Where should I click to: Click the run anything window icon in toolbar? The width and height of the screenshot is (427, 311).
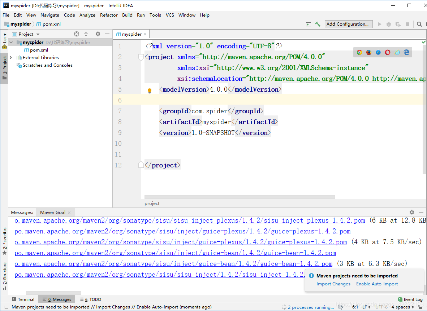pos(308,24)
